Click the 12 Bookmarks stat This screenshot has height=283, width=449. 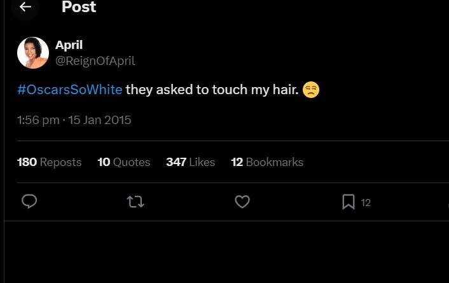pyautogui.click(x=266, y=162)
